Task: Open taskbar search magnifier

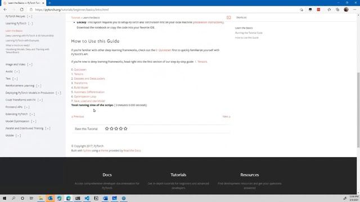Action: coord(13,198)
